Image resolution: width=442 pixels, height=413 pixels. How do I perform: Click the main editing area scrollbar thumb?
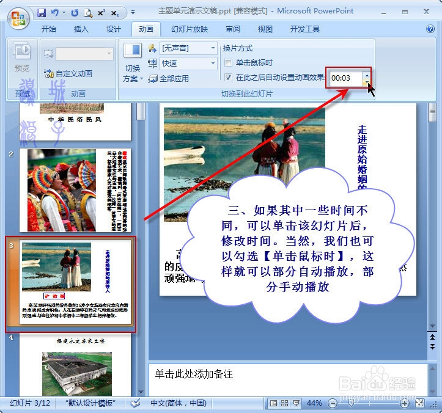432,112
